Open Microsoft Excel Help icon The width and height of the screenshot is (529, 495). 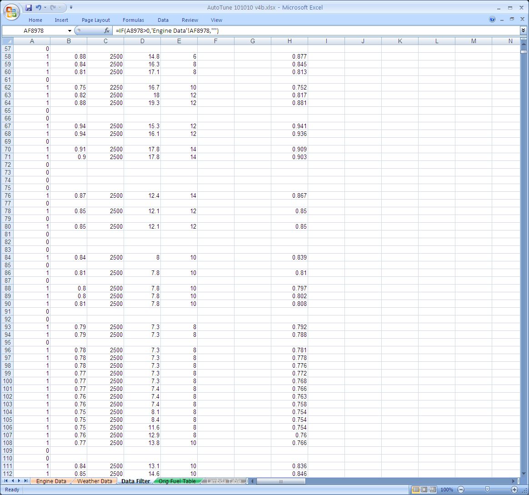click(492, 20)
